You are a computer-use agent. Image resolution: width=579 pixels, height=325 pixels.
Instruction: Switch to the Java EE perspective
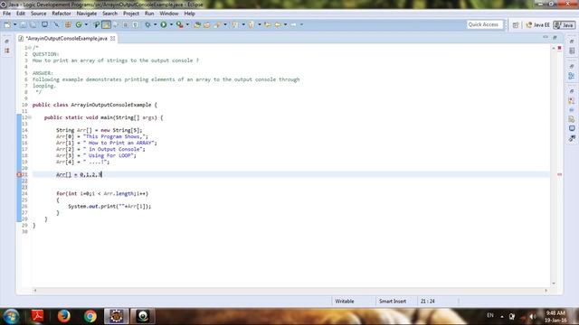coord(538,25)
